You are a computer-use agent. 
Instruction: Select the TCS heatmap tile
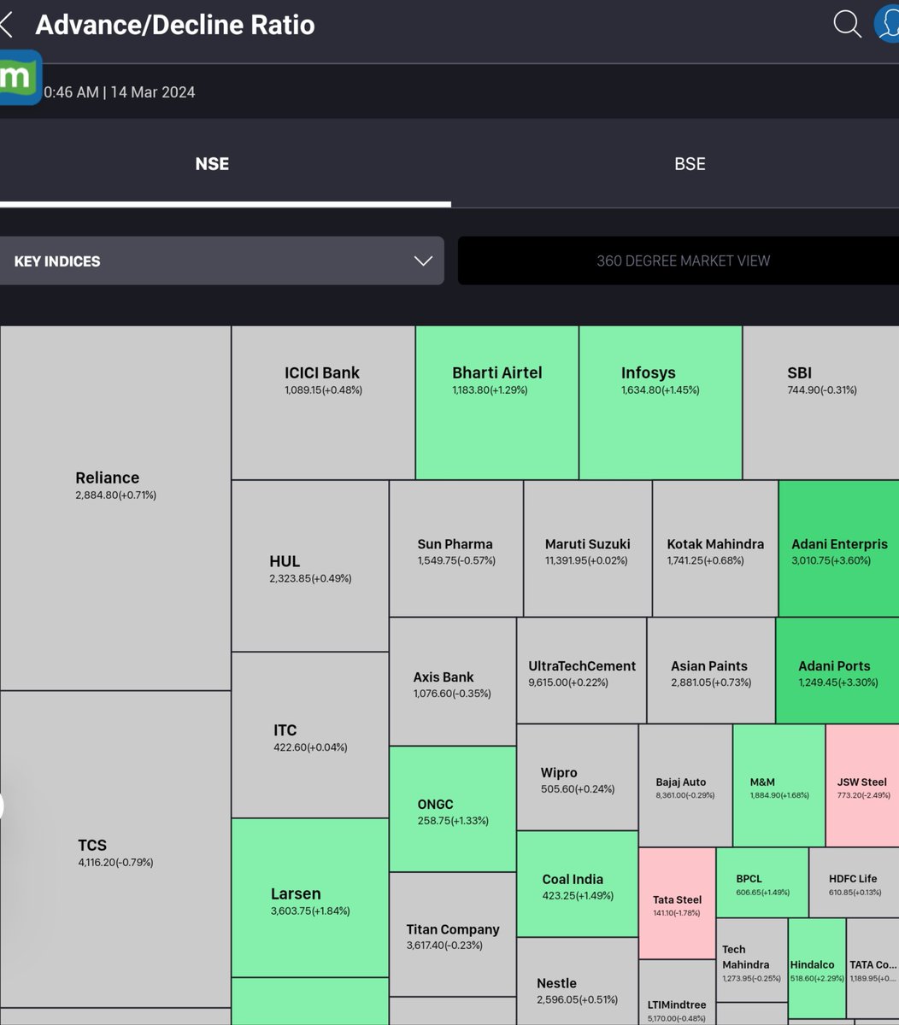point(115,849)
